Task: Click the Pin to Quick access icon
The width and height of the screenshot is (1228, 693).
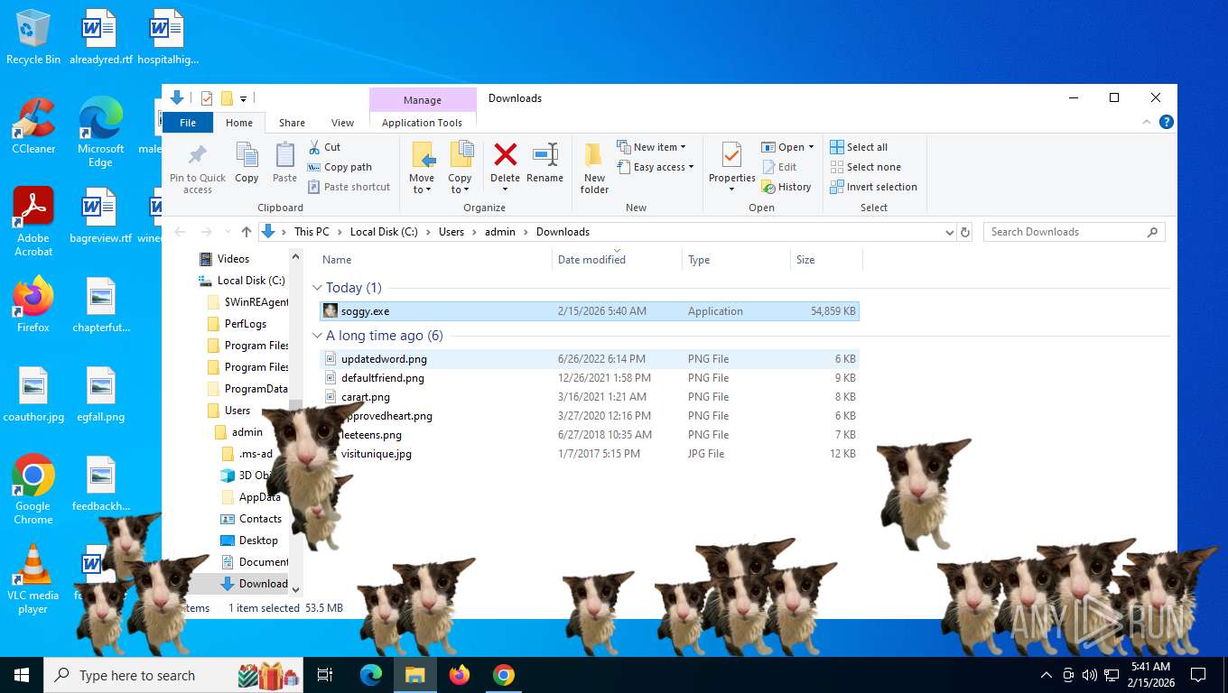Action: pos(198,168)
